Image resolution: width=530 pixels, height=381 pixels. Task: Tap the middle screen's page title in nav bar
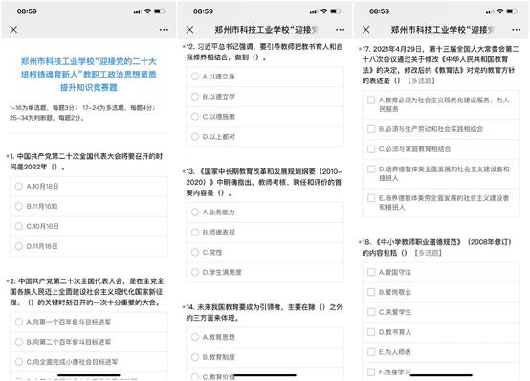(x=266, y=30)
